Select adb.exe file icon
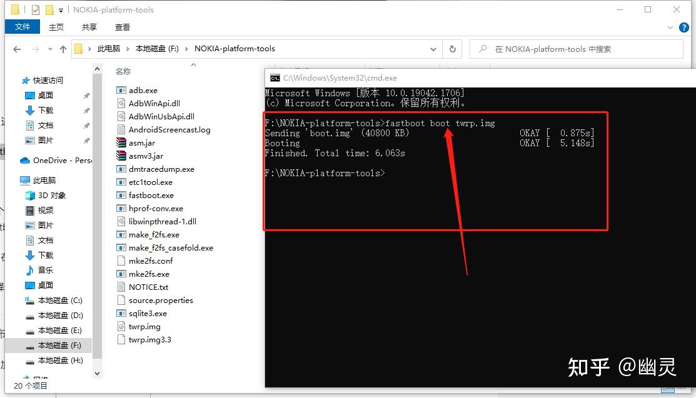The image size is (696, 398). click(x=121, y=90)
